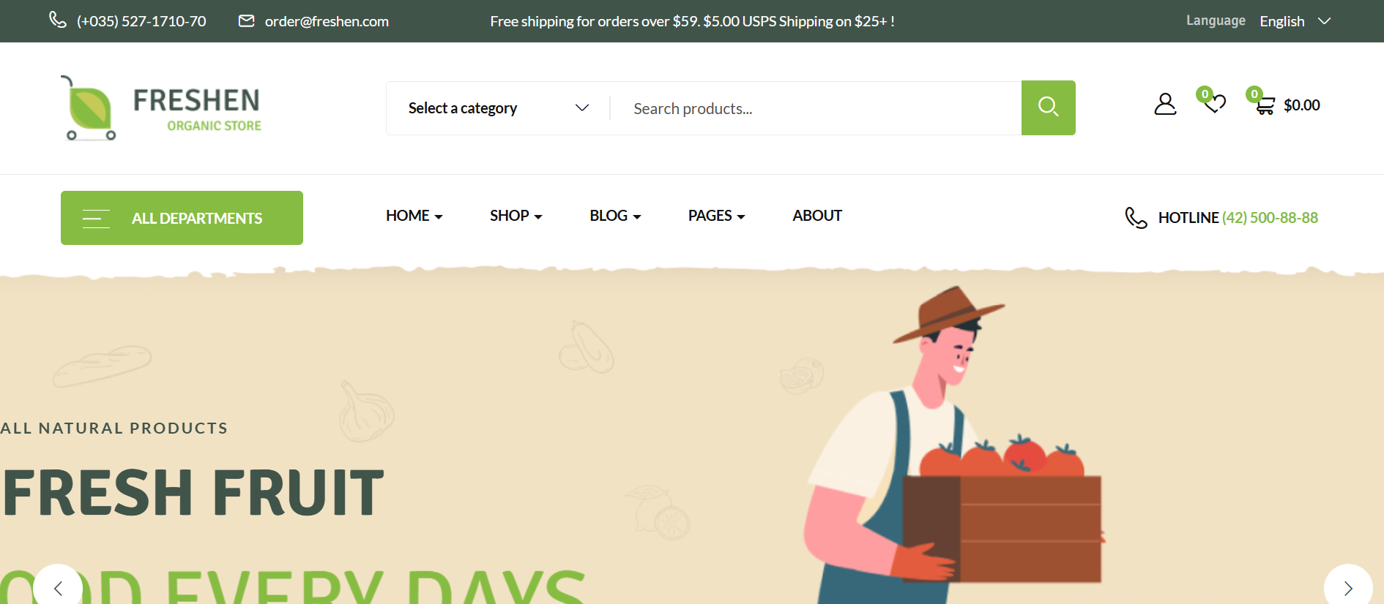Open the wishlist heart icon
Viewport: 1384px width, 604px height.
coord(1215,104)
